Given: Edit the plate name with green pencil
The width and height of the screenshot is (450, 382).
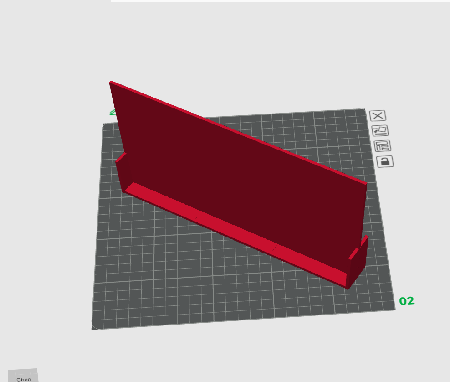Looking at the screenshot, I should [x=113, y=112].
